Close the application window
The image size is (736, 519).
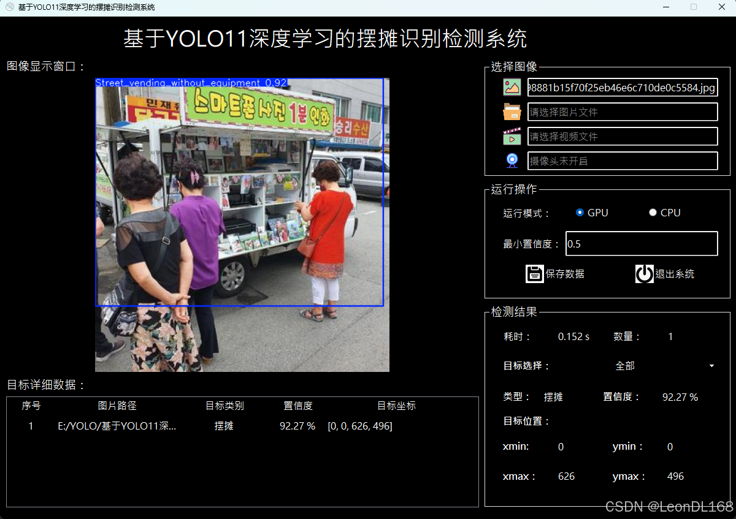coord(722,7)
